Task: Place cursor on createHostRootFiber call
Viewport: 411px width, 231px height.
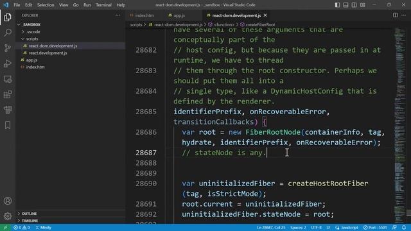Action: (x=328, y=184)
